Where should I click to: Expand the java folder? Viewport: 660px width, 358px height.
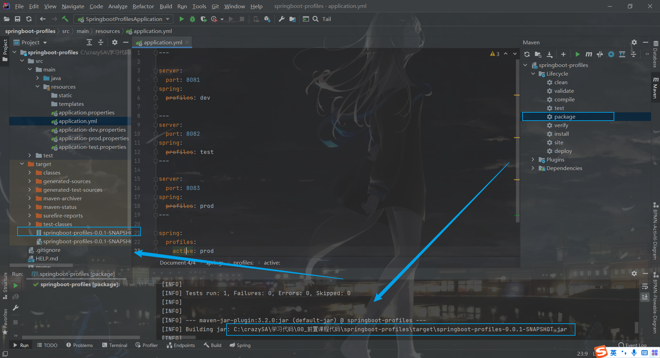pyautogui.click(x=37, y=78)
